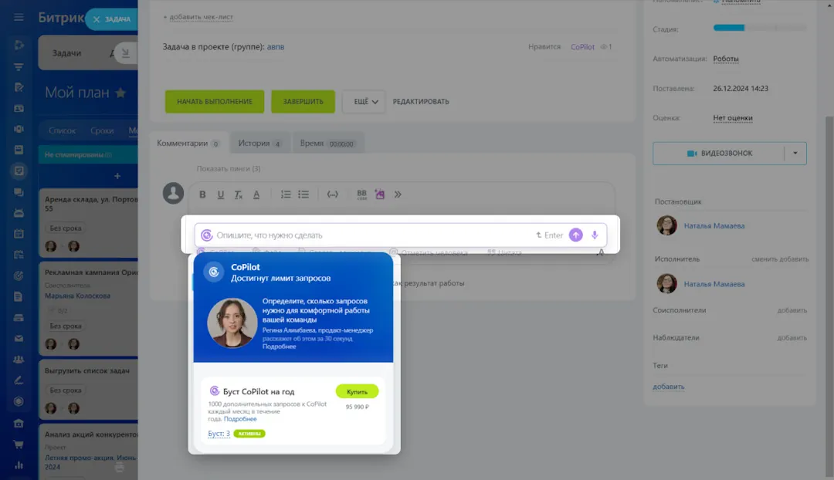Image resolution: width=834 pixels, height=480 pixels.
Task: Click the Купить button for CoPilot boost
Action: pos(357,391)
